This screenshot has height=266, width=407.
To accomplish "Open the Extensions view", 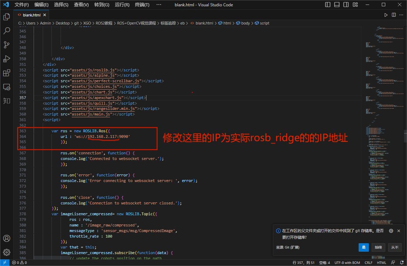I will 7,73.
